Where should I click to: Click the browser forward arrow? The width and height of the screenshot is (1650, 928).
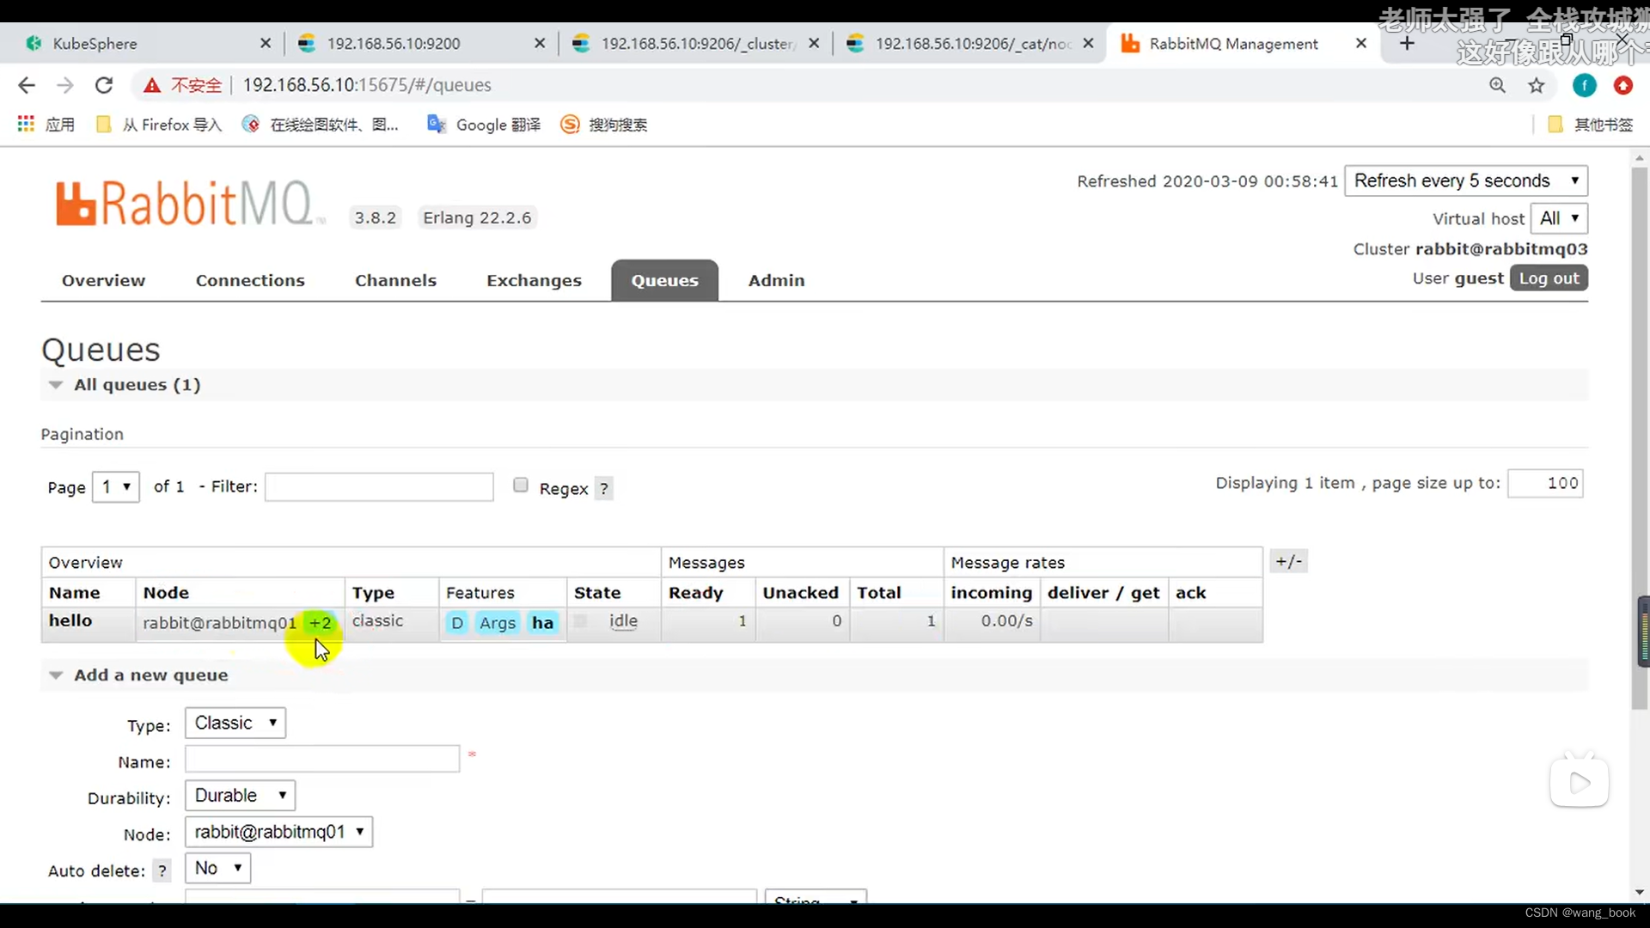click(65, 85)
